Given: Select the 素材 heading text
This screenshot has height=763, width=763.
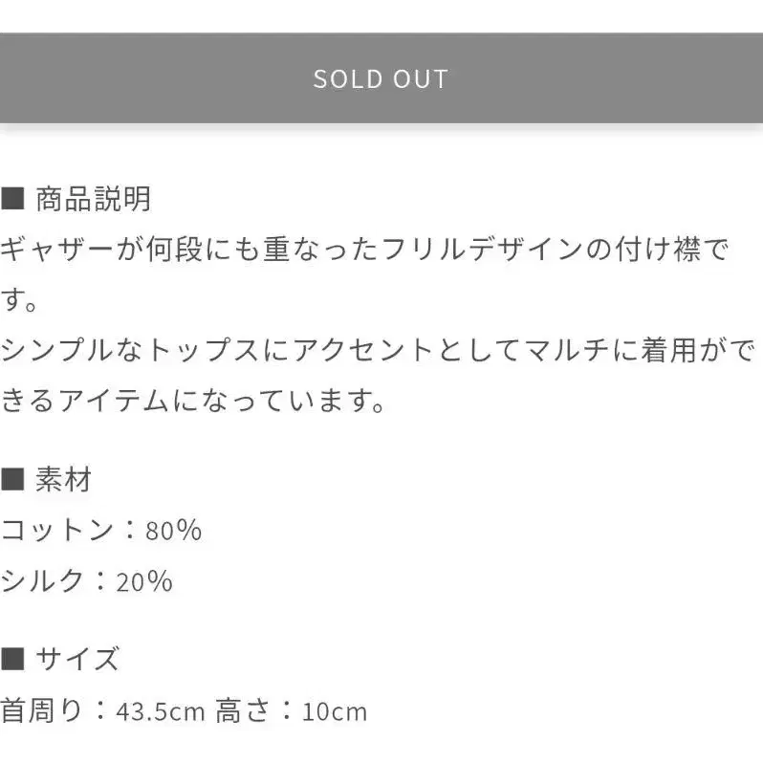Looking at the screenshot, I should tap(63, 479).
